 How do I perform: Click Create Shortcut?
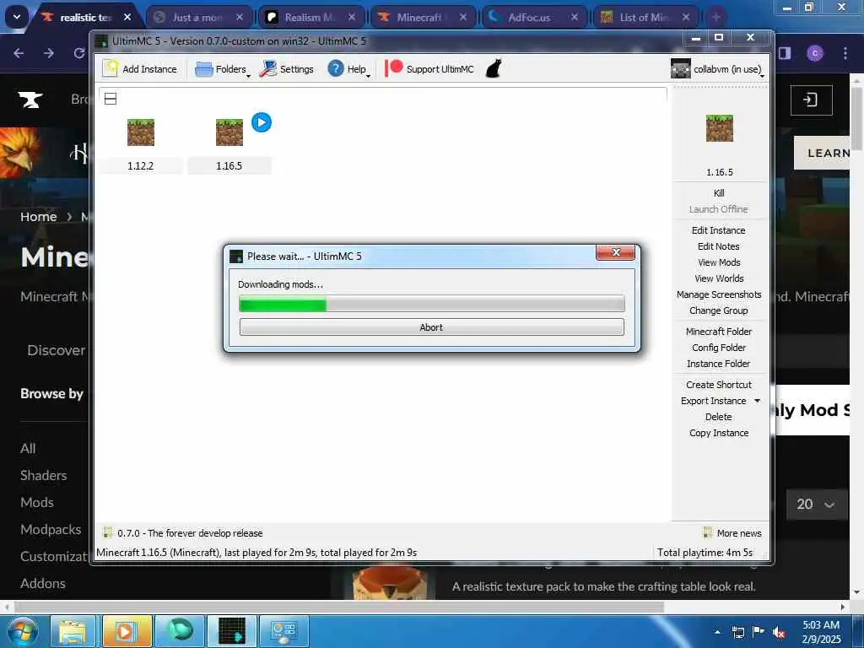pyautogui.click(x=719, y=384)
